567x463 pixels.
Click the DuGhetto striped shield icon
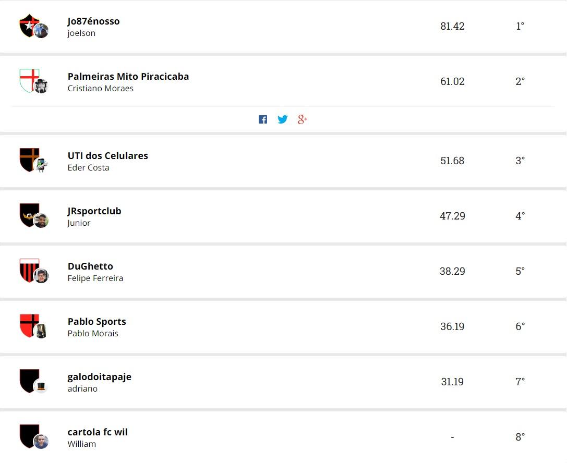(x=29, y=271)
